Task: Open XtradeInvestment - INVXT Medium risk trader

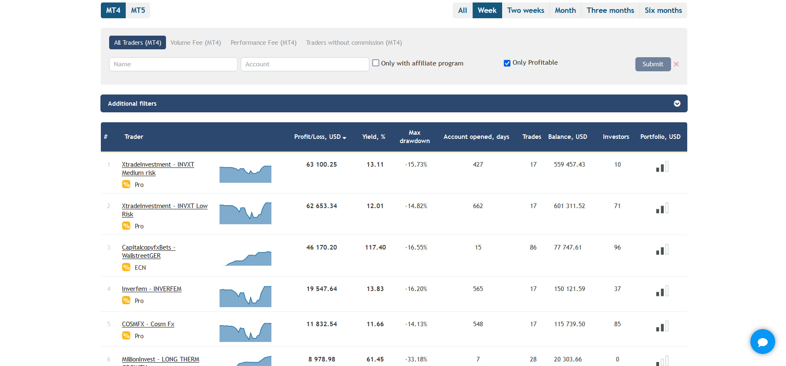Action: point(158,169)
